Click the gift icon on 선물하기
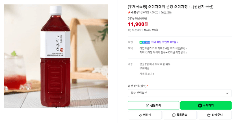Viewport: 234px width, 123px height. [x=148, y=106]
